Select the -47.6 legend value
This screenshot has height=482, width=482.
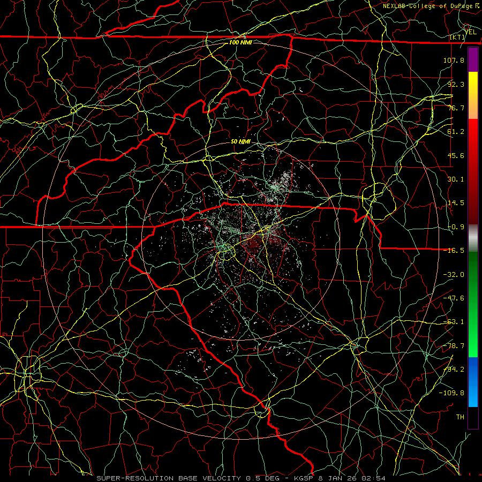454,298
